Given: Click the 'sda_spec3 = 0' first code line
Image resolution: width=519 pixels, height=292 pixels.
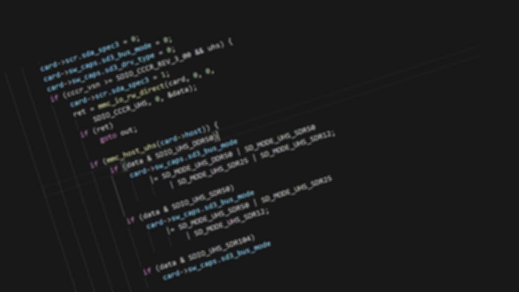Looking at the screenshot, I should tap(90, 54).
